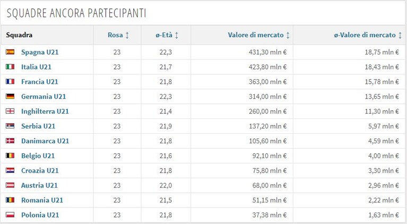Click the Germany flag icon

10,96
